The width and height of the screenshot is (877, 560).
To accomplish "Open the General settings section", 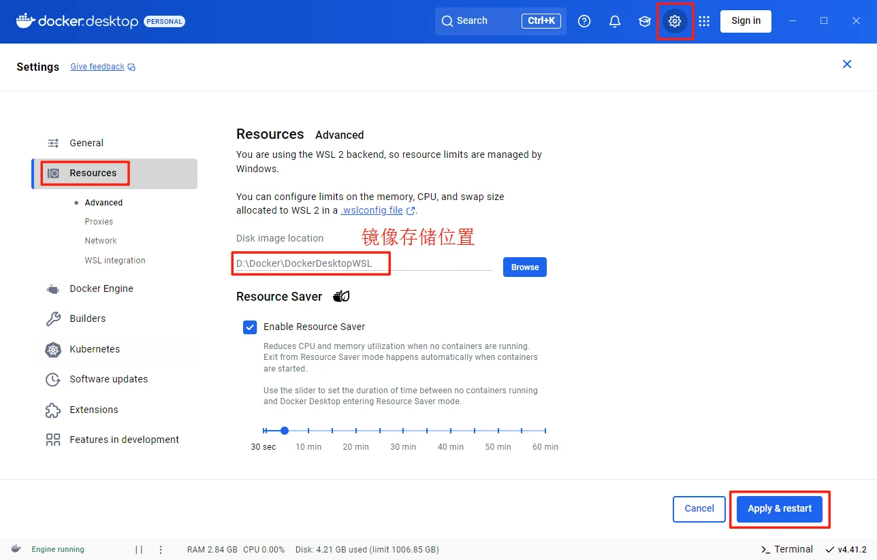I will click(114, 143).
